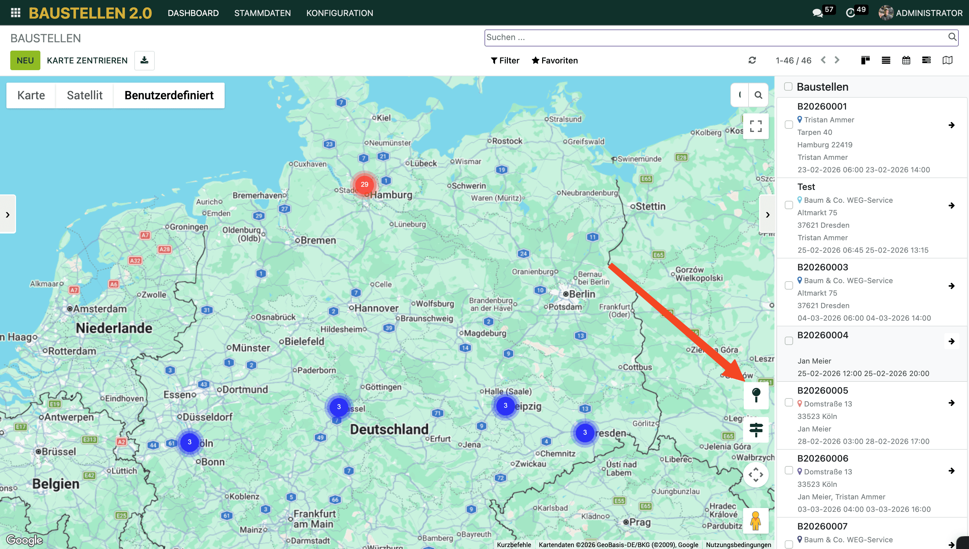969x549 pixels.
Task: Switch to map view icon
Action: point(948,60)
